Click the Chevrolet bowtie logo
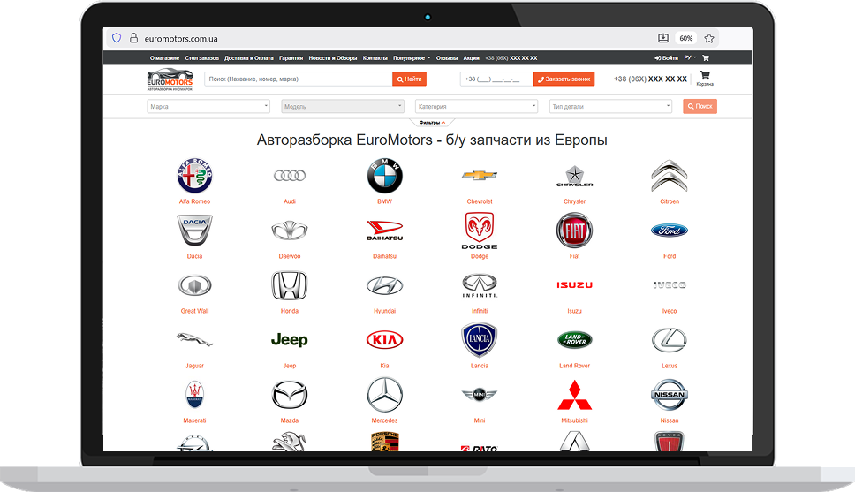855x492 pixels. tap(480, 175)
